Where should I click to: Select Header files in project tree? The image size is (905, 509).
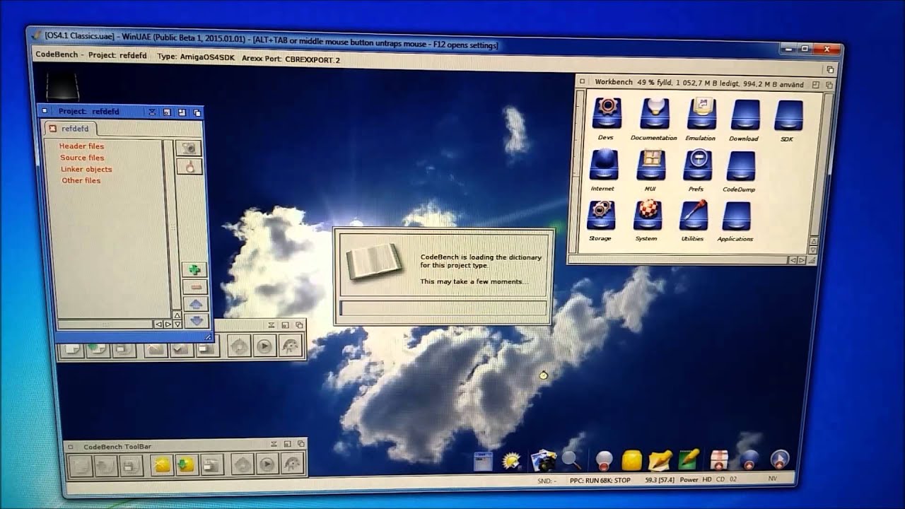[x=81, y=146]
